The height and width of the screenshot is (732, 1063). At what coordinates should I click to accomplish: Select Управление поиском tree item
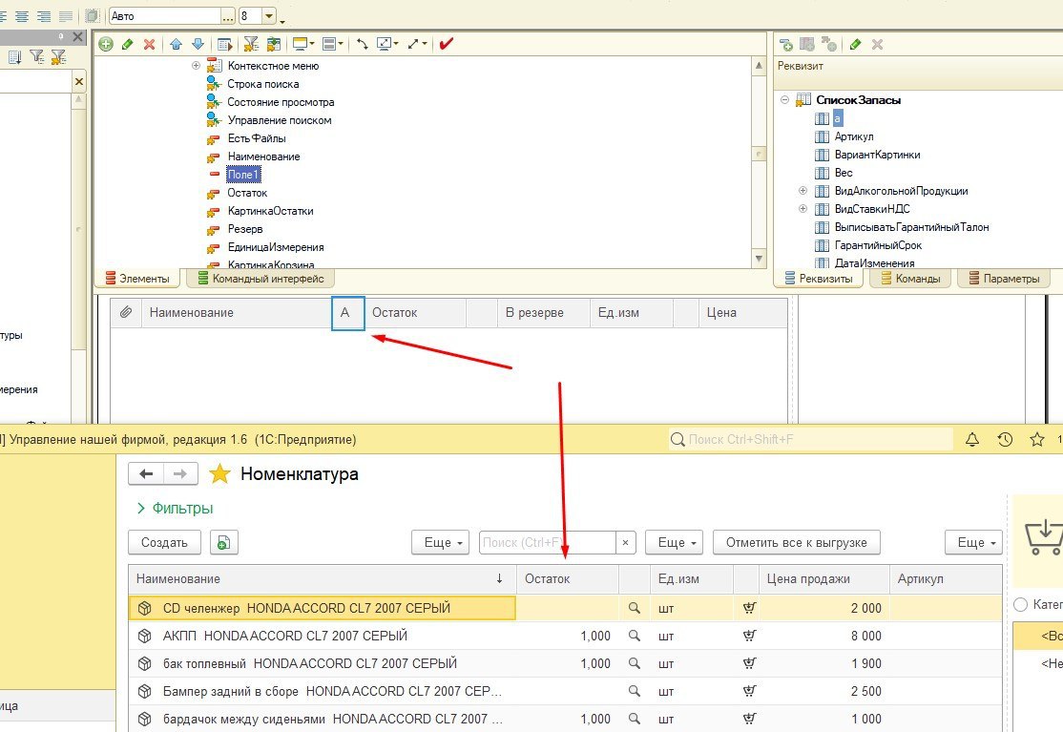(x=280, y=120)
